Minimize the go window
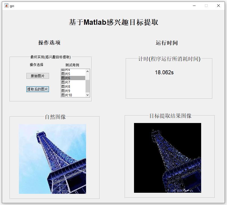 tap(194, 6)
